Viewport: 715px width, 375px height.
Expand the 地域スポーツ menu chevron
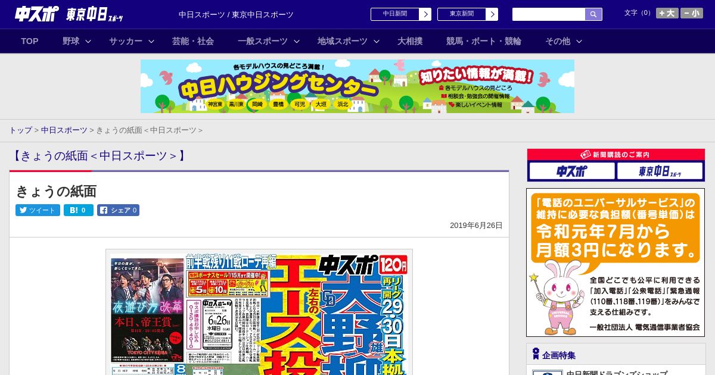pos(377,42)
